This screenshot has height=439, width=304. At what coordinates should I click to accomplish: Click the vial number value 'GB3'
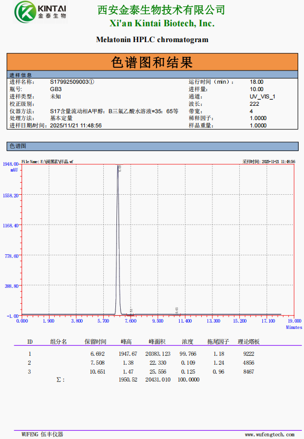56,89
